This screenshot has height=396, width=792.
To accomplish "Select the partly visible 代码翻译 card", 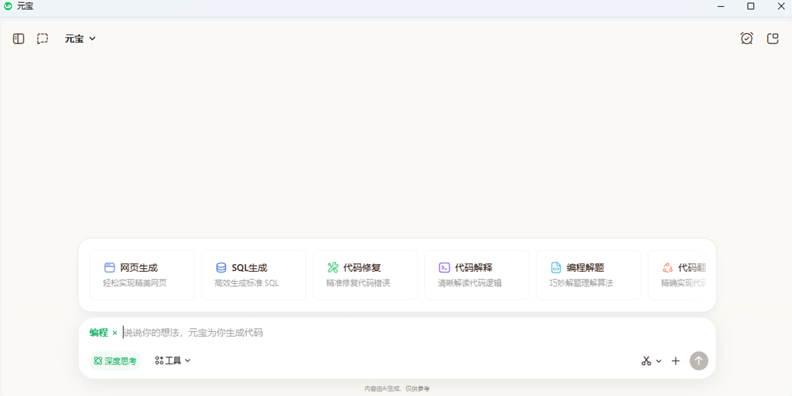I will (x=678, y=275).
